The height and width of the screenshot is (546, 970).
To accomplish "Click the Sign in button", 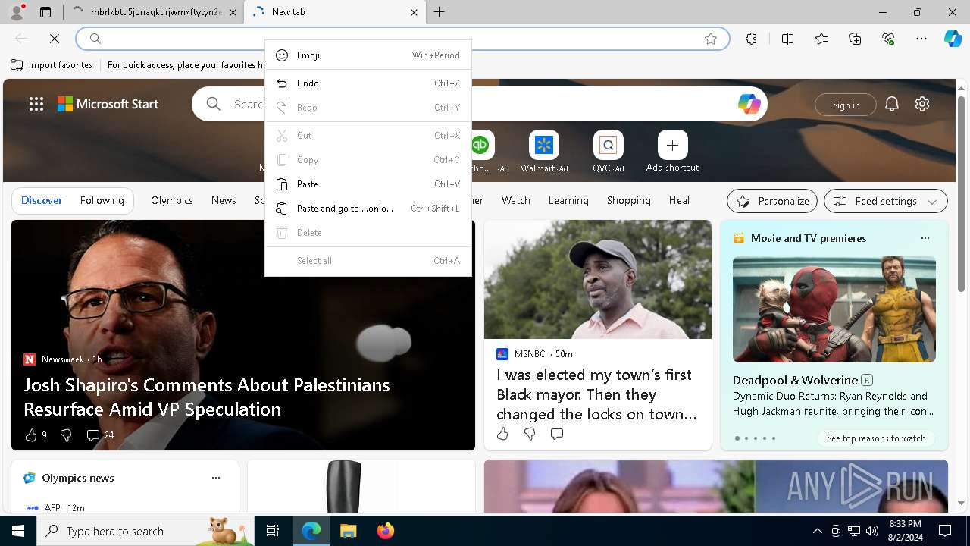I will [x=846, y=105].
